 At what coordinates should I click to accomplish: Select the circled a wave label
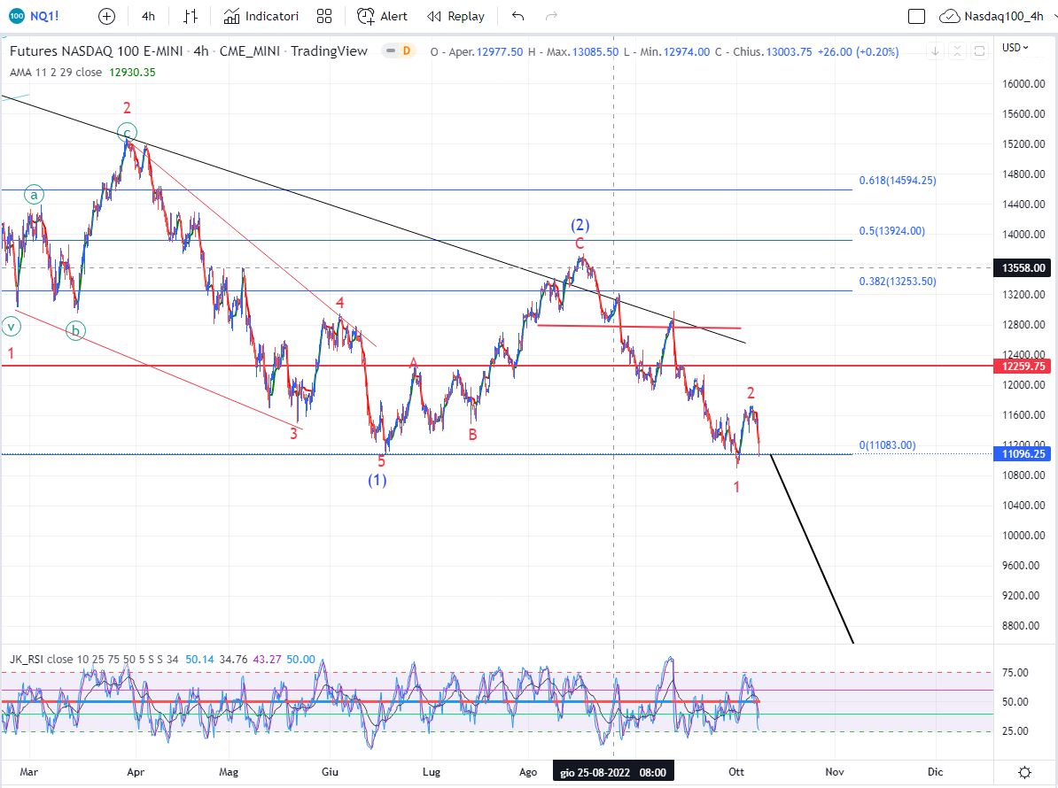pos(34,195)
